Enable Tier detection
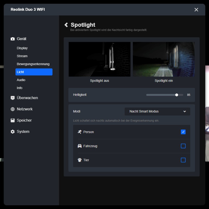Screen dimensions: 209x209 [x=183, y=160]
